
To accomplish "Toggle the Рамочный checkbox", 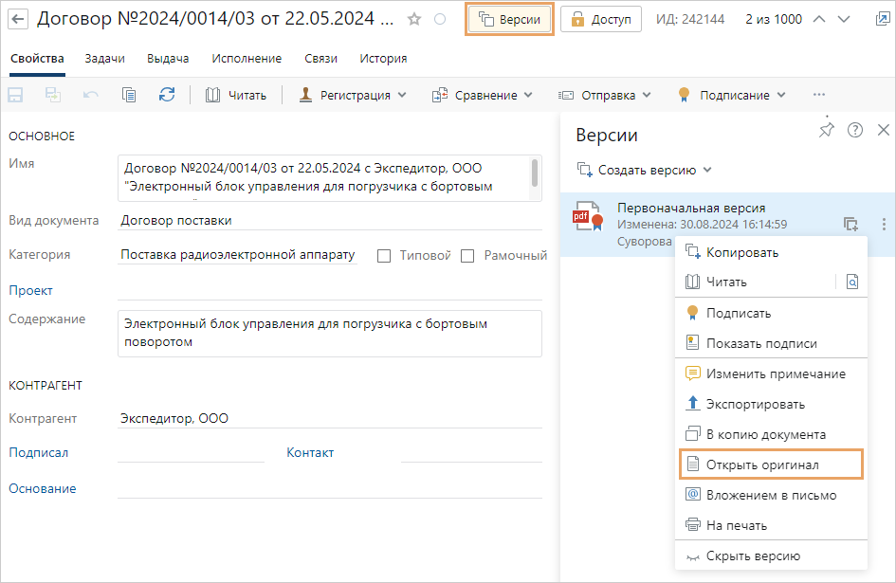I will click(x=468, y=256).
